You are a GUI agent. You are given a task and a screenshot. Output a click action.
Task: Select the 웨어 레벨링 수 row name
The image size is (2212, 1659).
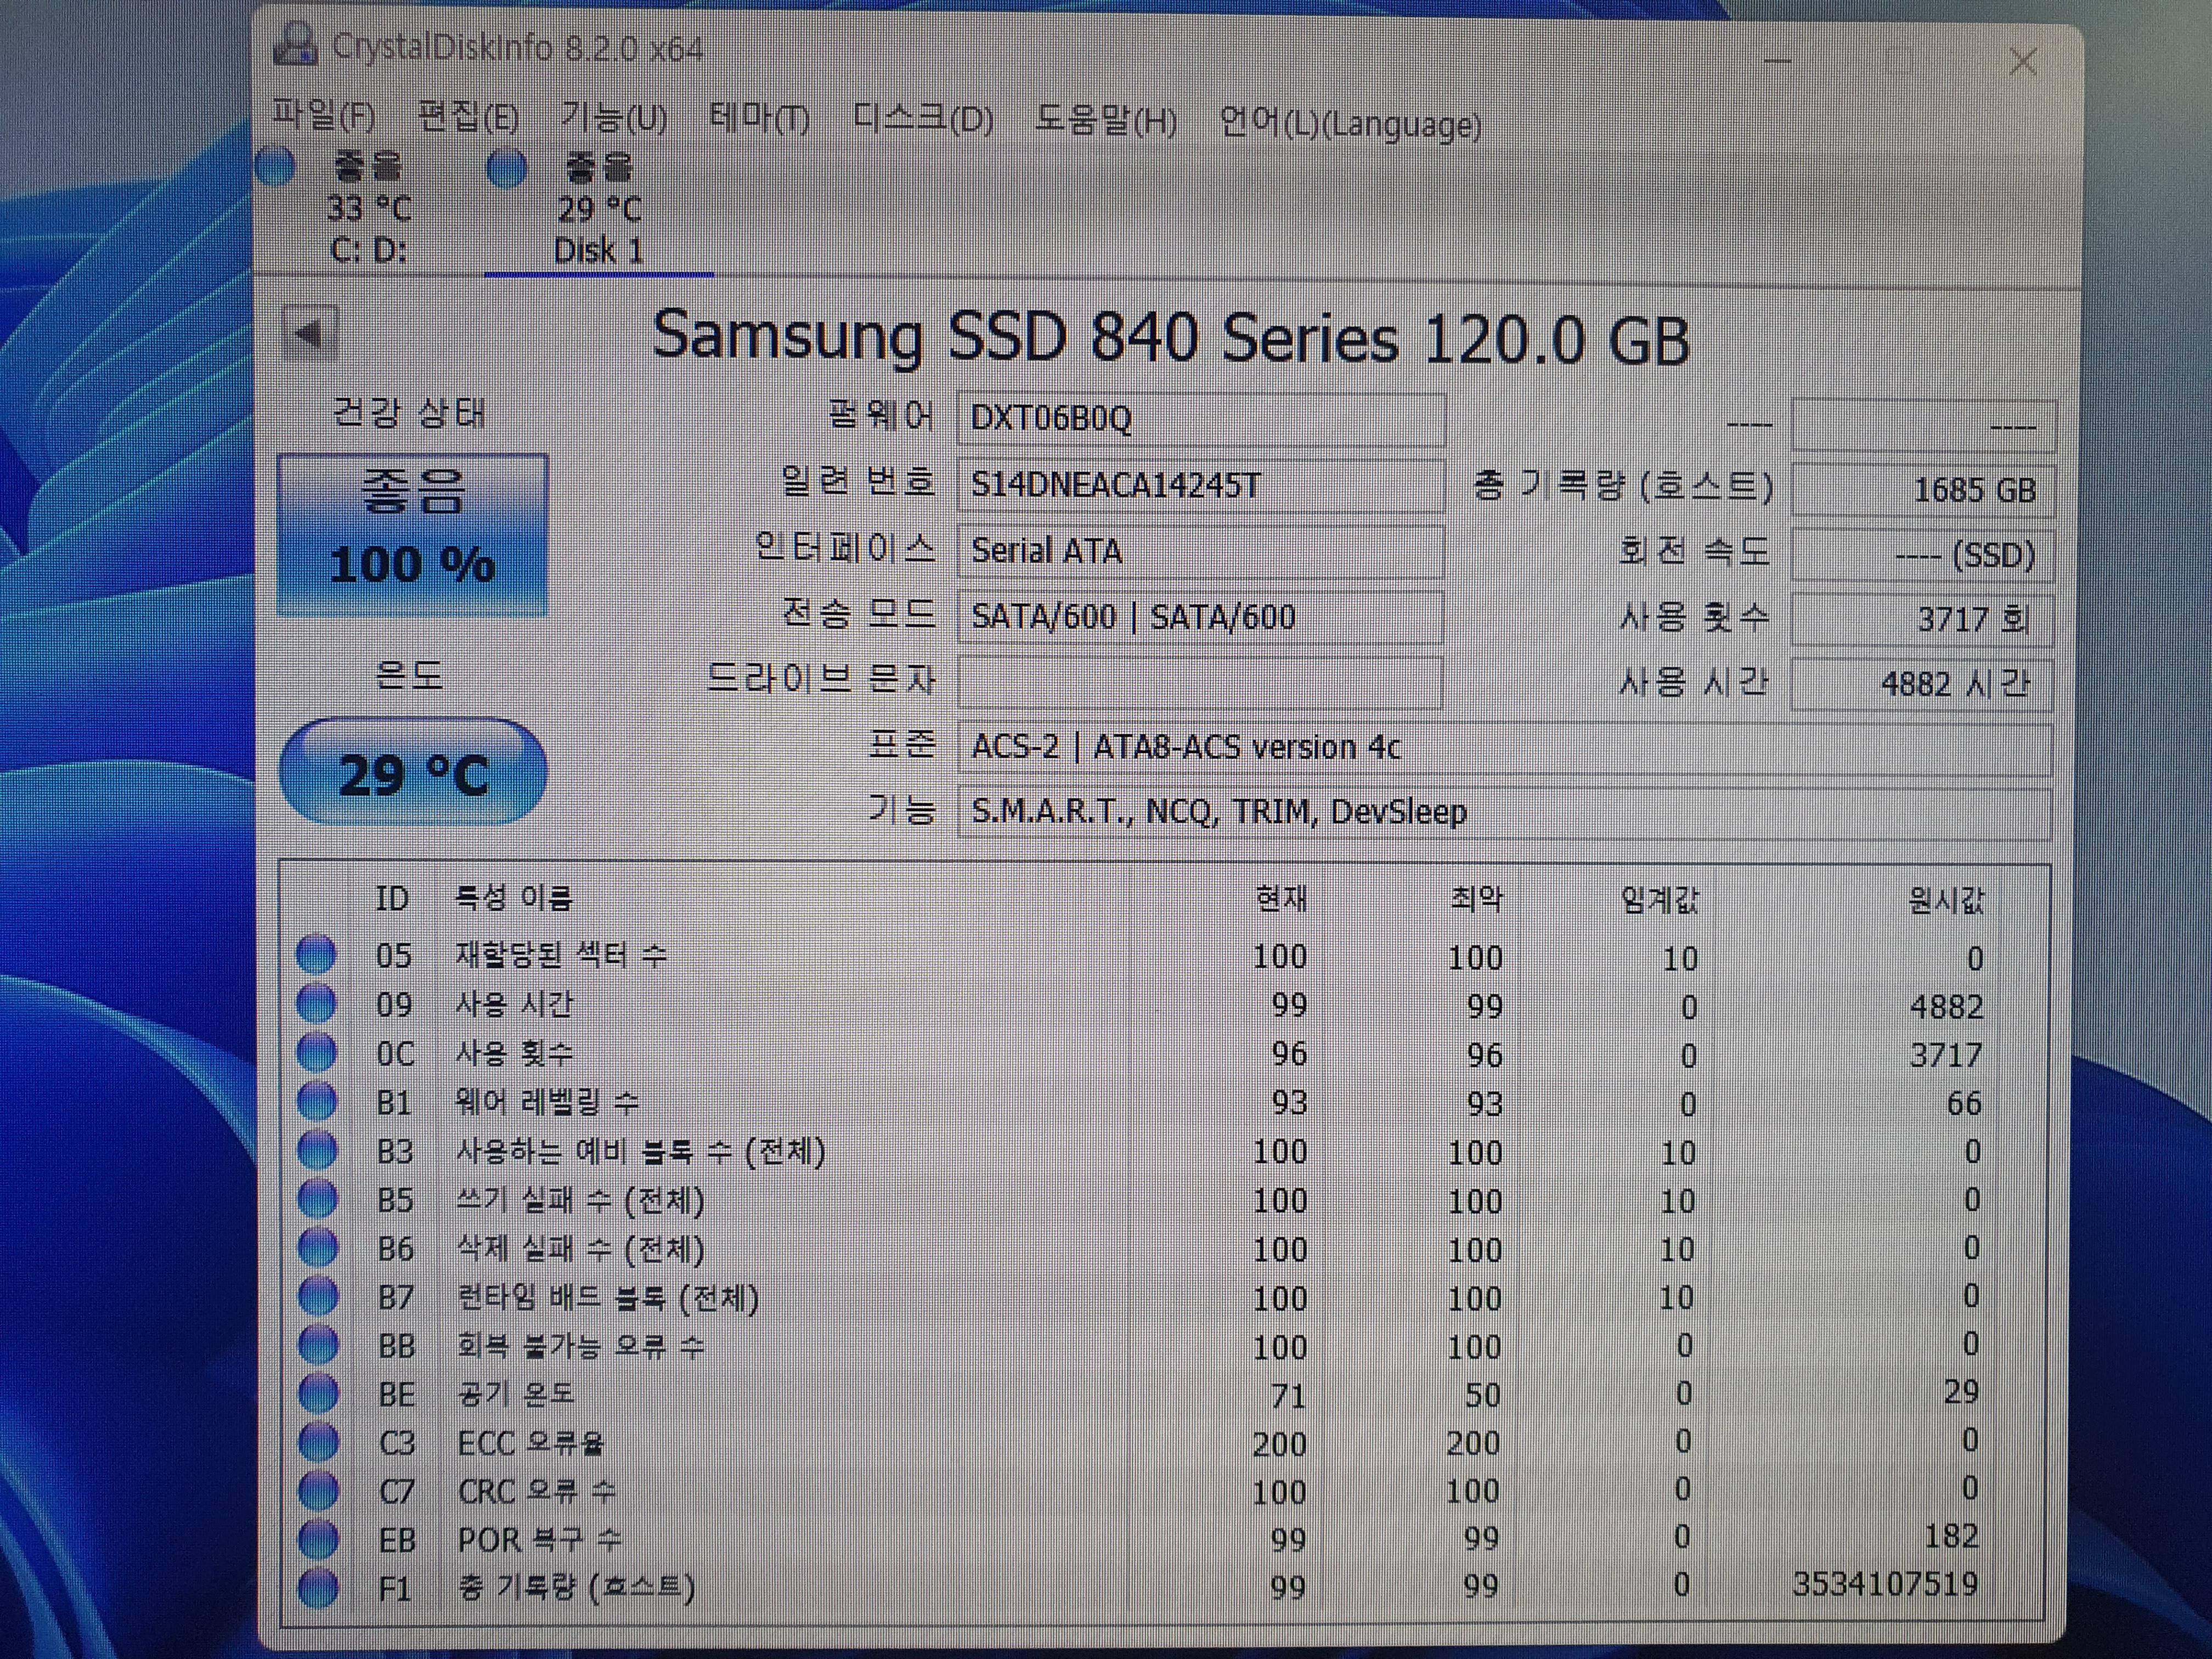[x=547, y=1102]
